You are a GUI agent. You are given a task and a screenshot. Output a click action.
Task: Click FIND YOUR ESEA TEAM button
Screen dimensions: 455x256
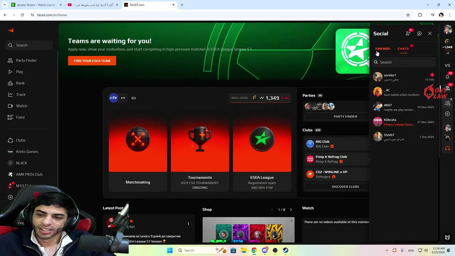92,61
